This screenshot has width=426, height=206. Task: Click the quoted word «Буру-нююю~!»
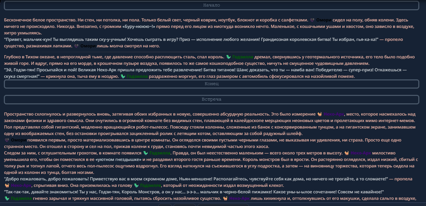click(138, 26)
